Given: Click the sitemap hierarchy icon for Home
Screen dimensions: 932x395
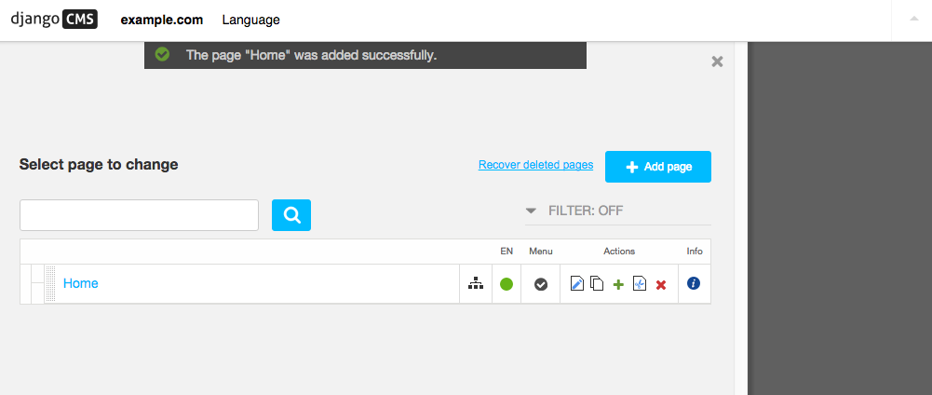Looking at the screenshot, I should [476, 284].
